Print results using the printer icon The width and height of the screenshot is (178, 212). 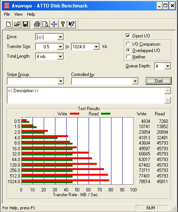(37, 24)
